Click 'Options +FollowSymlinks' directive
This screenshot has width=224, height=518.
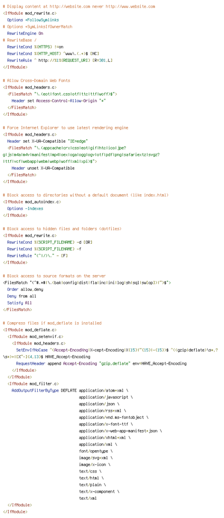(x=33, y=20)
